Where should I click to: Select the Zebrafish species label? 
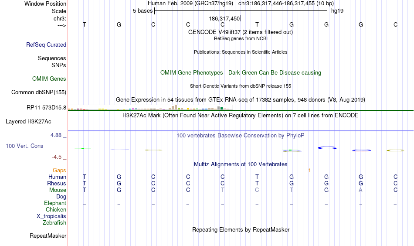coord(54,222)
